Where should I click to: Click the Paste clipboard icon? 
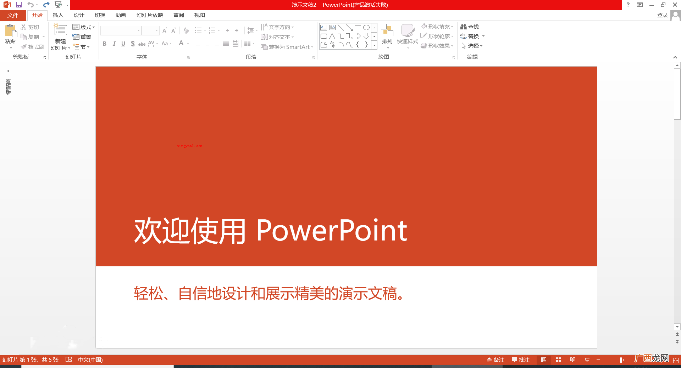click(11, 30)
